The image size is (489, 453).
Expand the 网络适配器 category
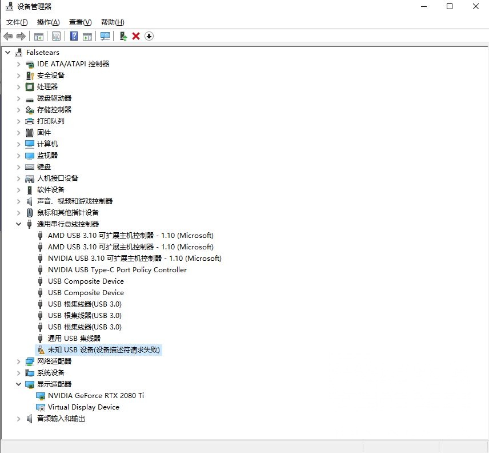(x=18, y=361)
